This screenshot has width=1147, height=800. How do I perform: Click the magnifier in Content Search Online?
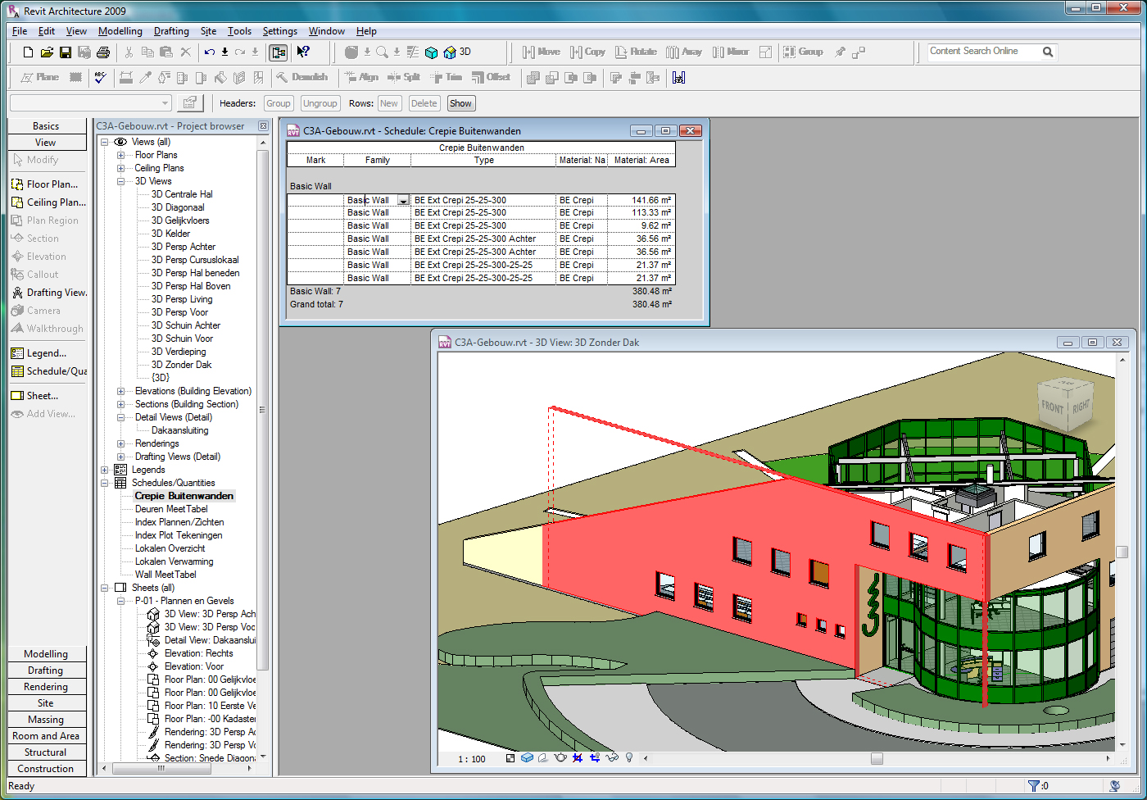pos(1047,52)
